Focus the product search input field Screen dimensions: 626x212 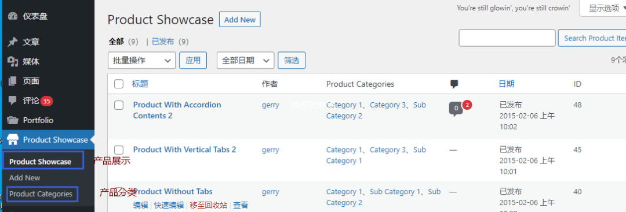pyautogui.click(x=507, y=38)
